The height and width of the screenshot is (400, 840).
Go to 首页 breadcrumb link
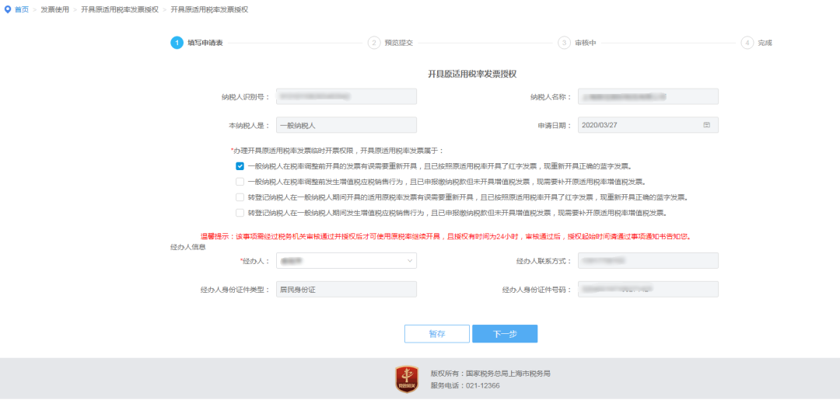(x=22, y=9)
